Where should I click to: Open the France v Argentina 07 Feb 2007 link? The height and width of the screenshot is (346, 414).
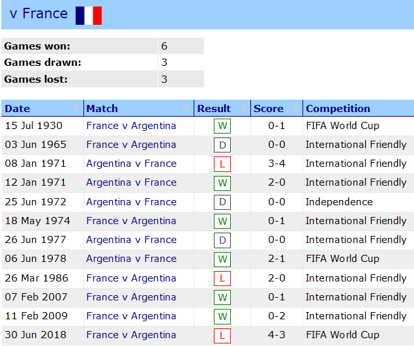pos(131,297)
